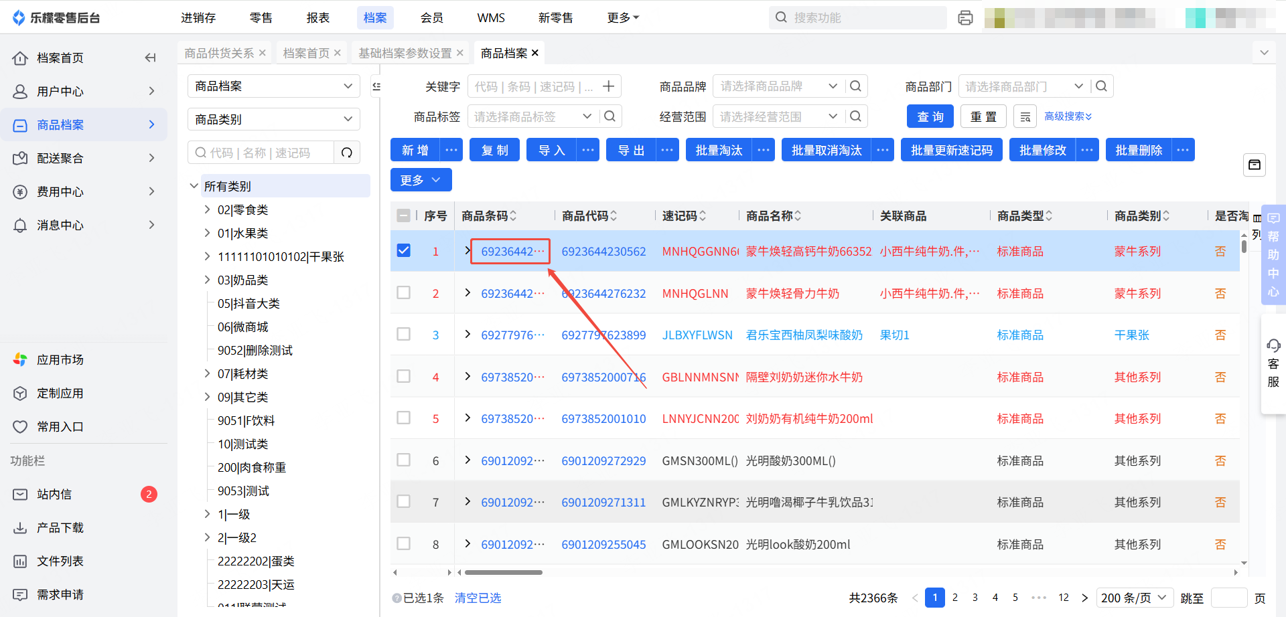
Task: Expand the 03|奶品类 tree node
Action: point(207,280)
